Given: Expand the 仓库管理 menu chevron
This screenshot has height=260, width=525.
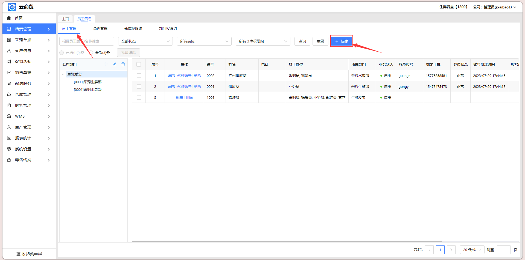Looking at the screenshot, I should point(49,94).
